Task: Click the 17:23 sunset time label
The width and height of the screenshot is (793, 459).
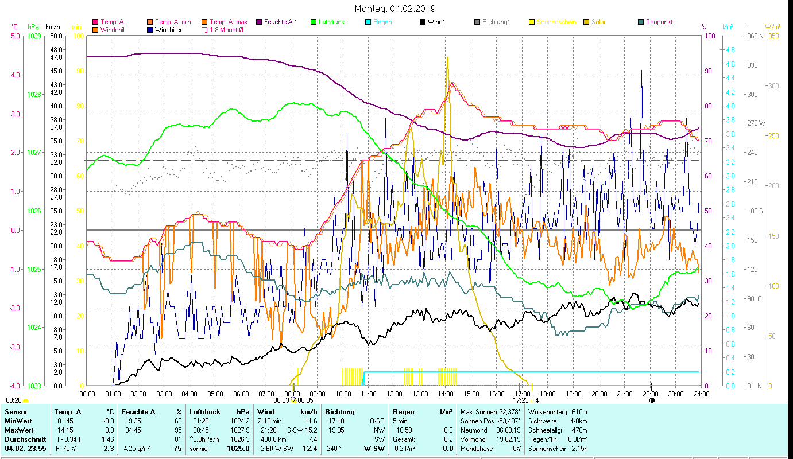Action: click(x=521, y=400)
